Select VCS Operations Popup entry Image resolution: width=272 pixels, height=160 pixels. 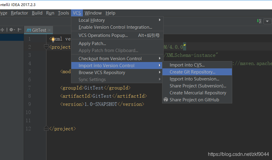pyautogui.click(x=117, y=35)
